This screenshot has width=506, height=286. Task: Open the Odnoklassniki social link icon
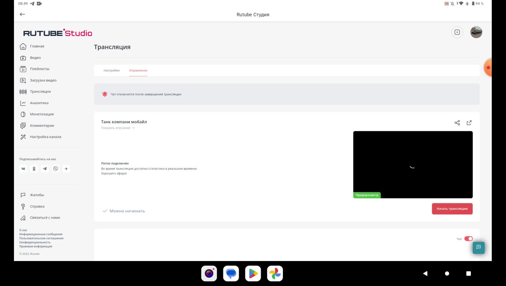[x=34, y=169]
